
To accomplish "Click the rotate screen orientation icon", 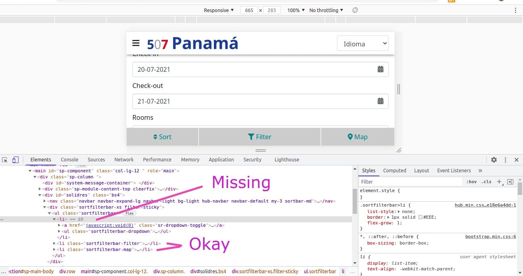I will click(x=355, y=10).
